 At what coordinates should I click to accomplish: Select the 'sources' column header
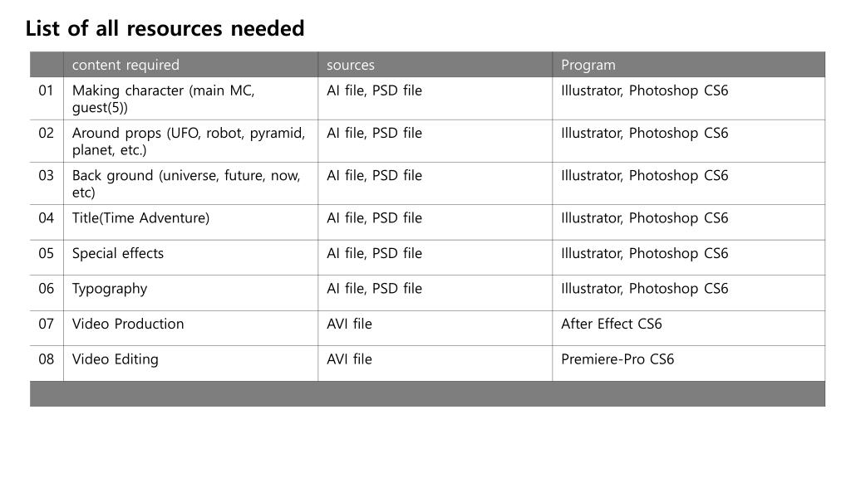point(435,65)
